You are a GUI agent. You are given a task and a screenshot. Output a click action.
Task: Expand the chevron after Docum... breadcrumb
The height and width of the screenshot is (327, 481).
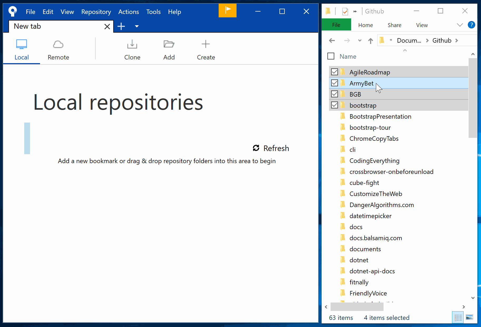(427, 41)
